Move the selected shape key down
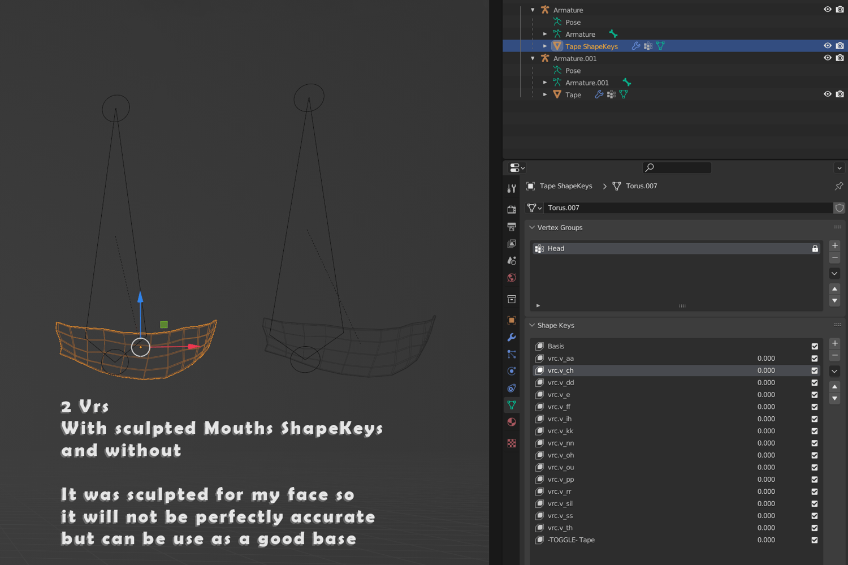 click(835, 399)
